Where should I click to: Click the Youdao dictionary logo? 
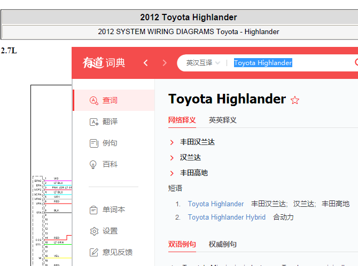pos(104,62)
